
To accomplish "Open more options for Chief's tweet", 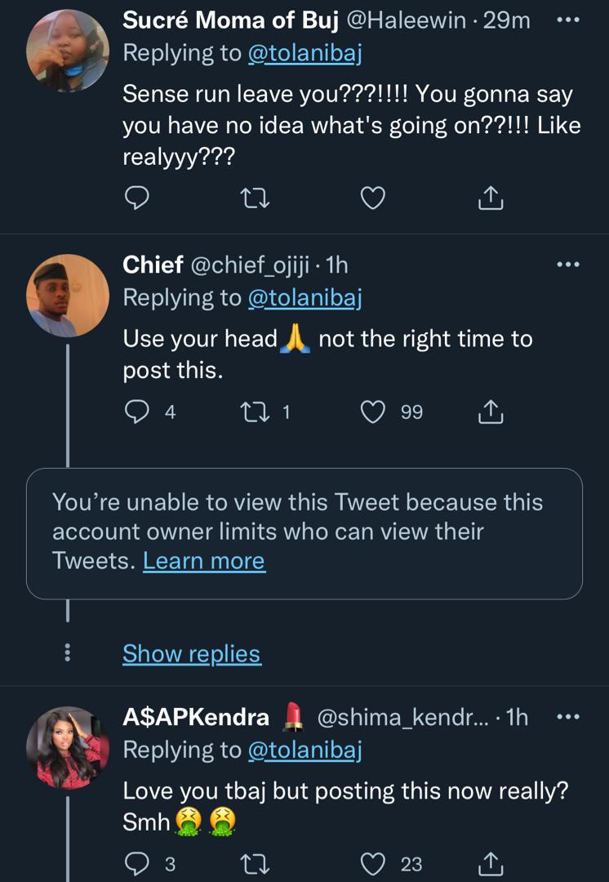I will pos(567,265).
